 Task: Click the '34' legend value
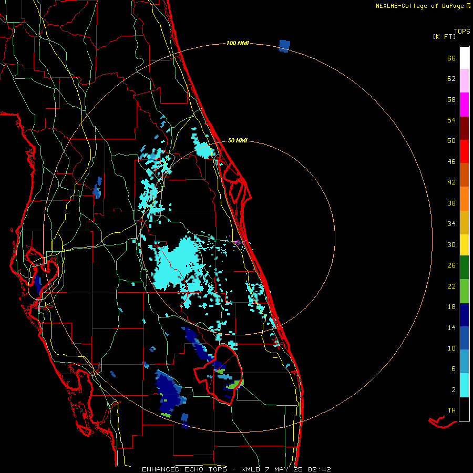tap(451, 224)
